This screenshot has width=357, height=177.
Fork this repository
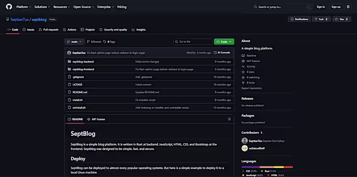[x=321, y=19]
